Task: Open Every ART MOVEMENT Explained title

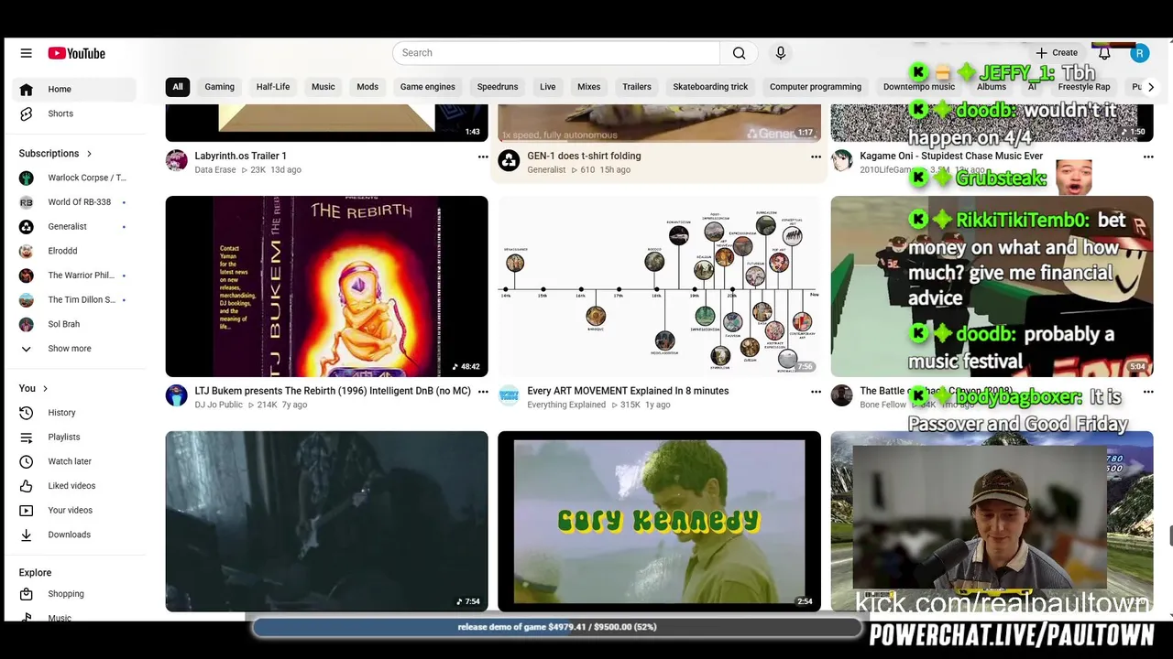Action: (628, 391)
